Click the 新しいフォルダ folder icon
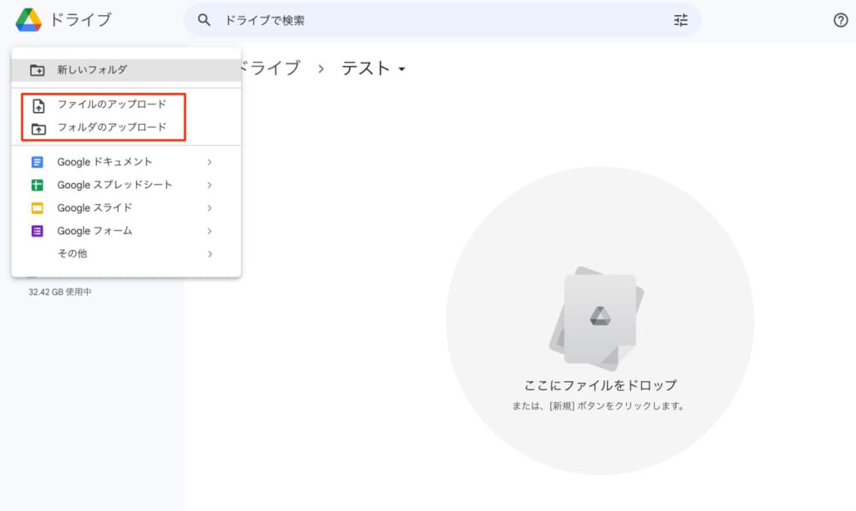856x511 pixels. click(x=38, y=70)
